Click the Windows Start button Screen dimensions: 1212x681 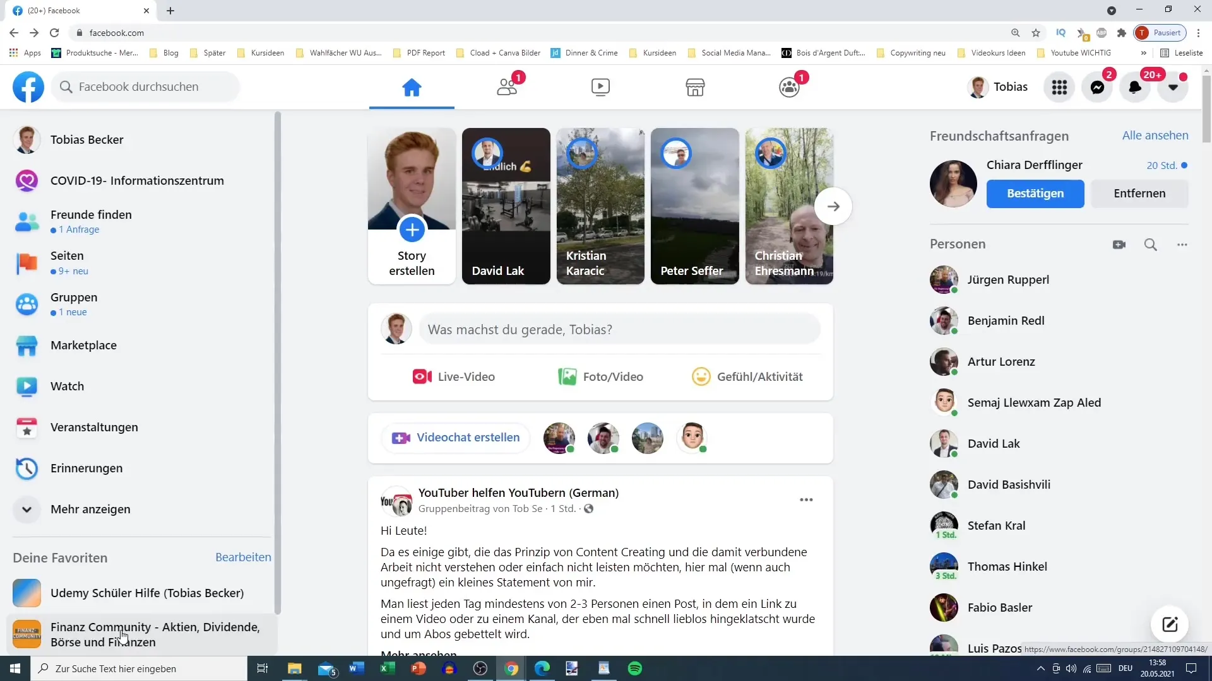(15, 668)
